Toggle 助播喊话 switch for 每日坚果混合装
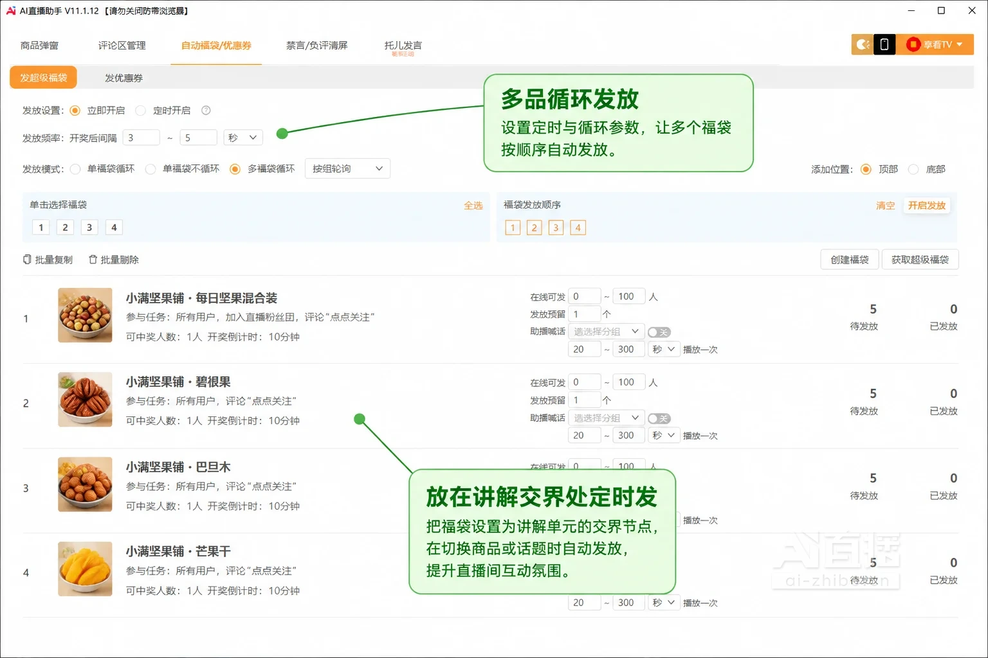Screen dimensions: 988x658 click(x=659, y=332)
